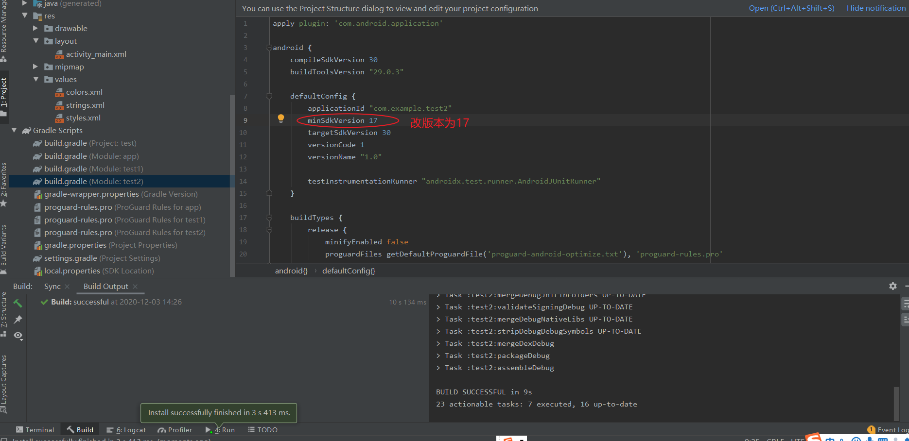
Task: Switch to the Sync tab
Action: (52, 287)
